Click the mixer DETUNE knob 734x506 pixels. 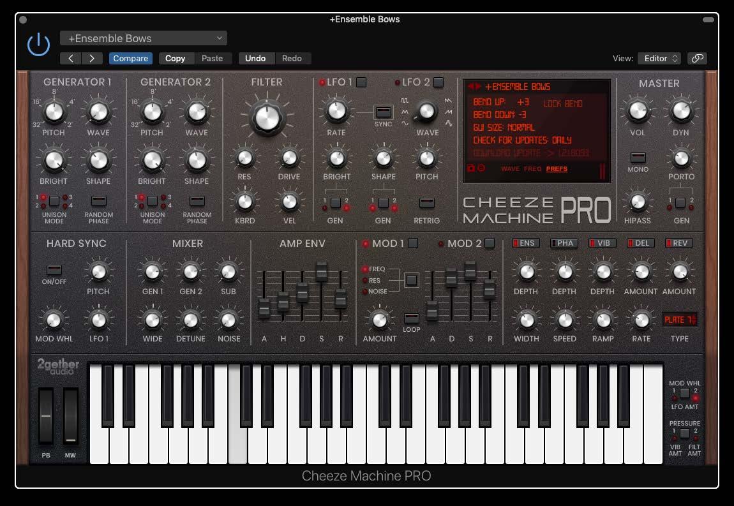point(191,320)
